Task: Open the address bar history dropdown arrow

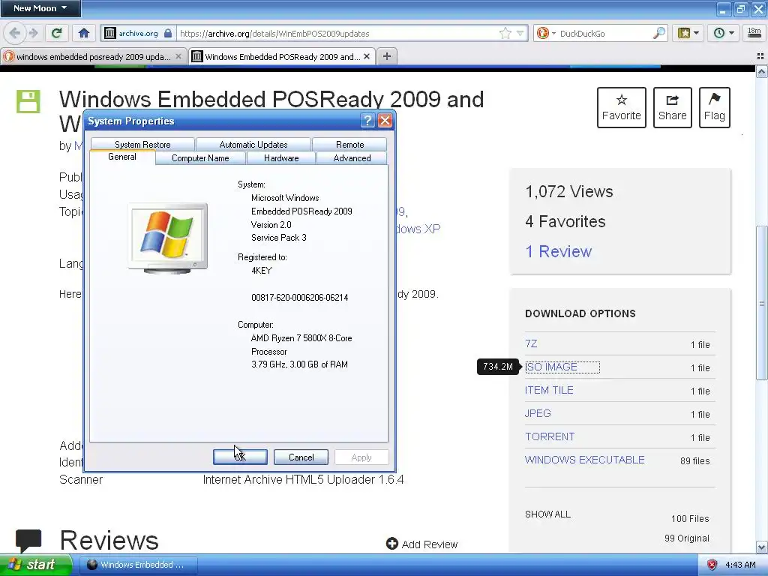Action: [520, 33]
